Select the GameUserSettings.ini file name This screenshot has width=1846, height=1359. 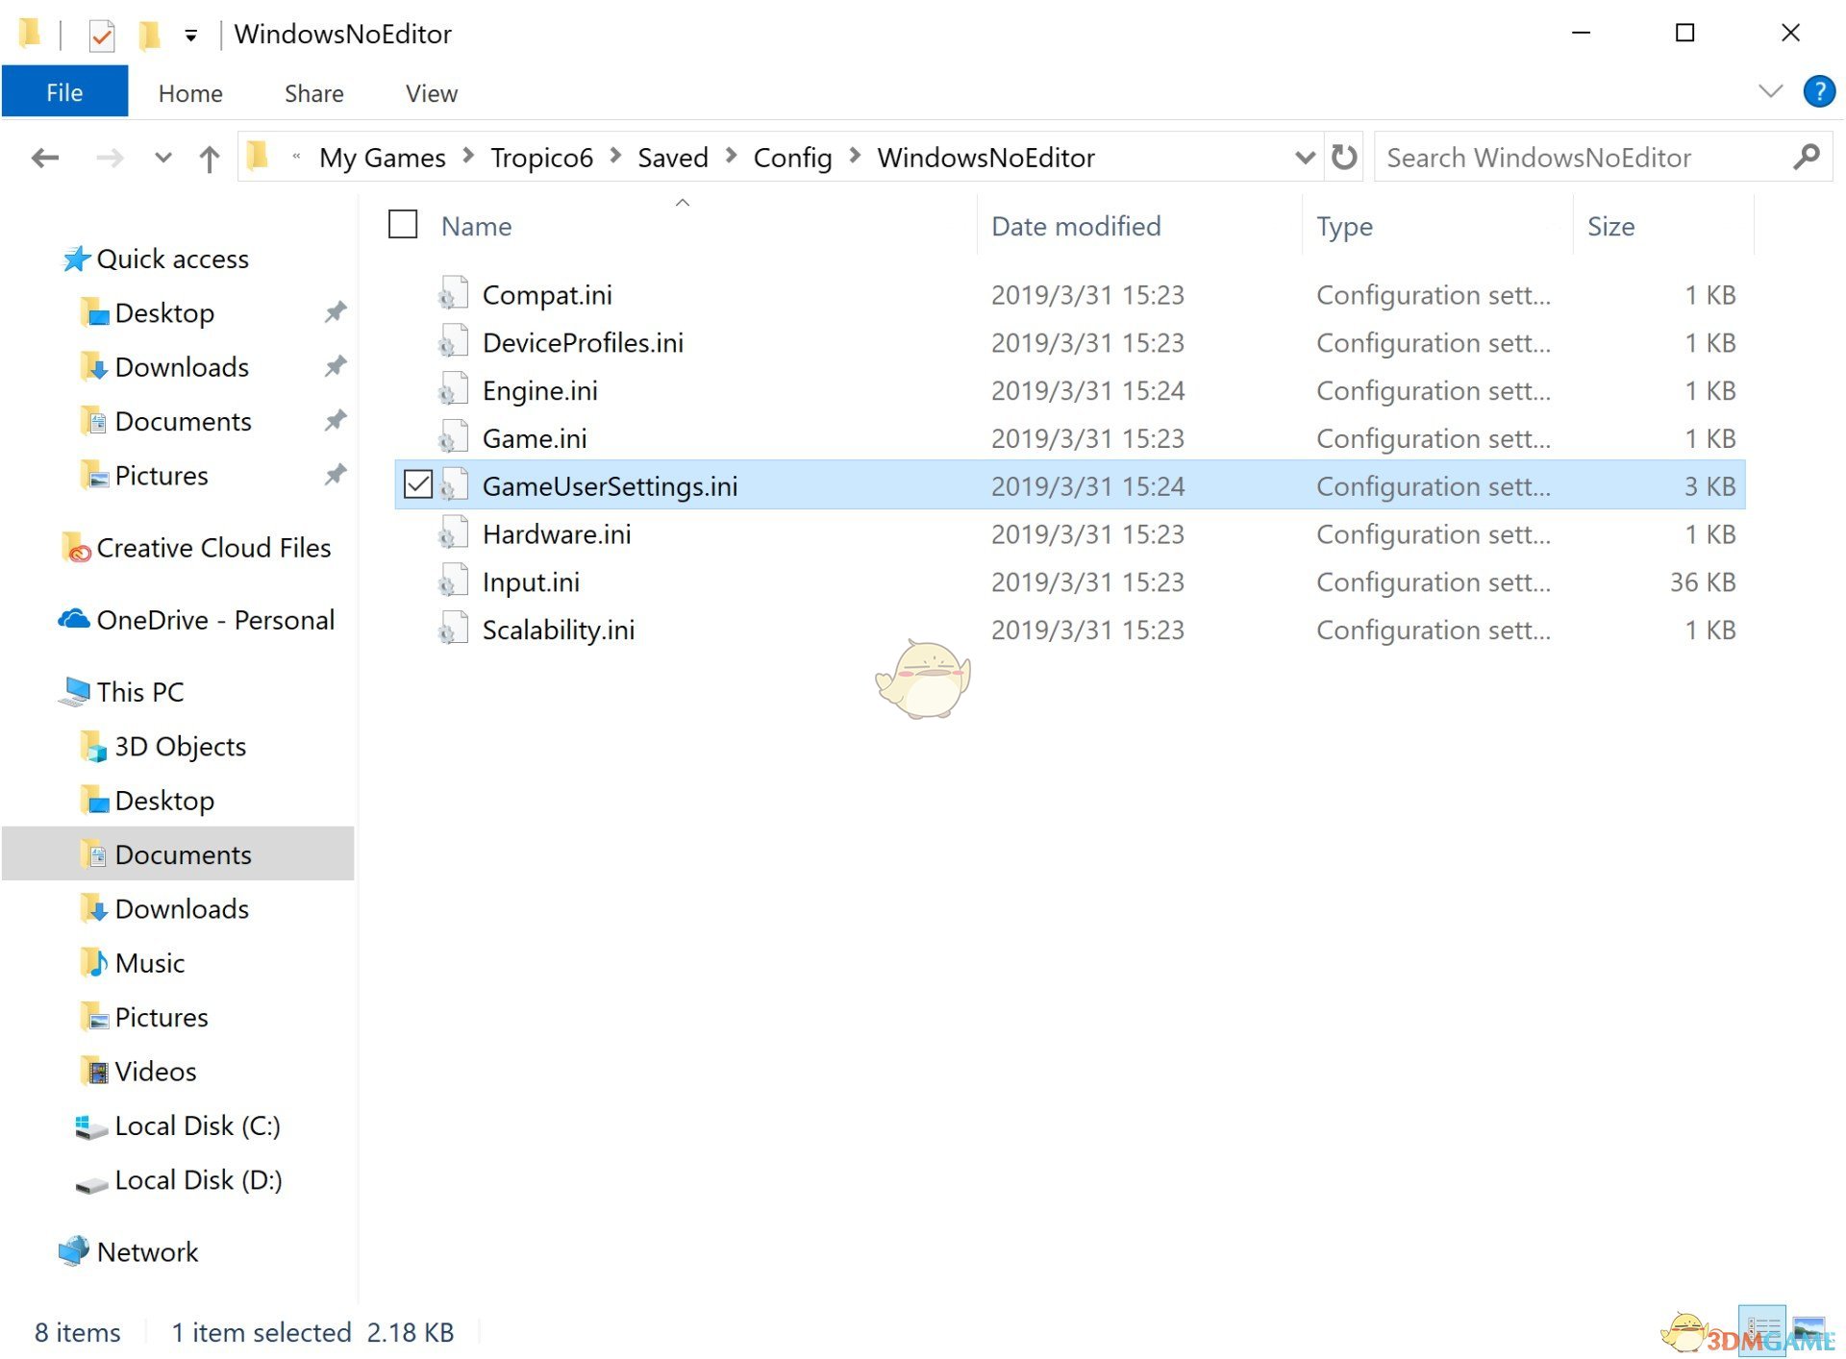click(x=610, y=486)
